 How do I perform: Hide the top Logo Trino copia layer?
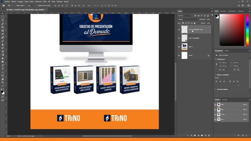click(x=179, y=30)
